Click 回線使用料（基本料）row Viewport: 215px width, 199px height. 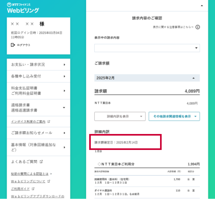click(147, 181)
